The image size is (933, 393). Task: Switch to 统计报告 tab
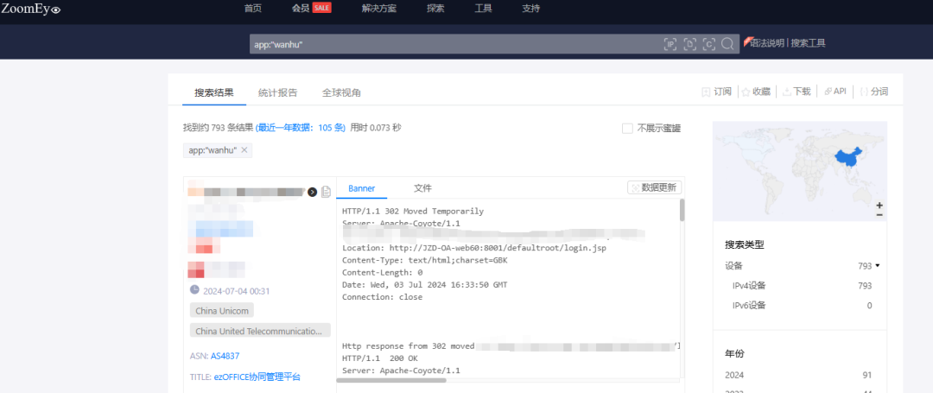point(278,92)
